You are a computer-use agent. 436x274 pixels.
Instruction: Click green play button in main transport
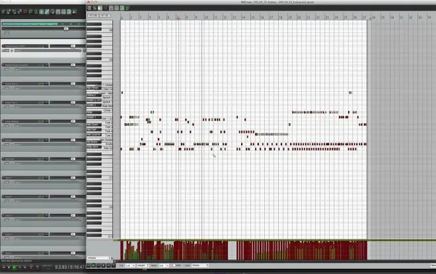coord(14,267)
